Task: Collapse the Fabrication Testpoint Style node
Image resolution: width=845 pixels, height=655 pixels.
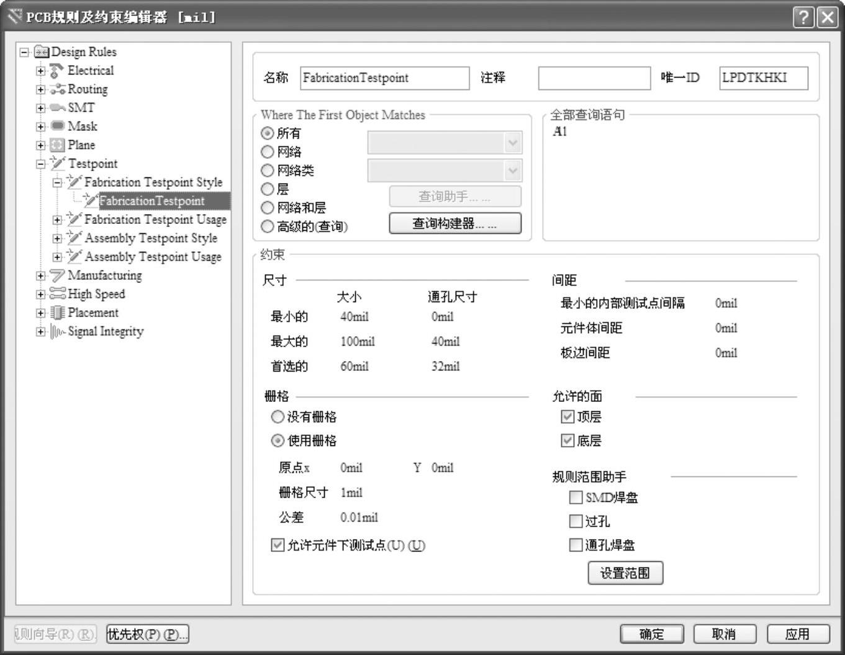Action: coord(58,182)
